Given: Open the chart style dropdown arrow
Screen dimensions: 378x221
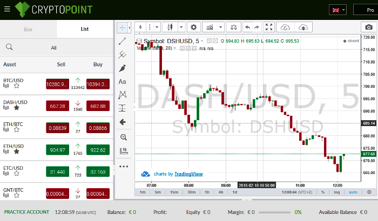Looking at the screenshot, I should tap(181, 27).
